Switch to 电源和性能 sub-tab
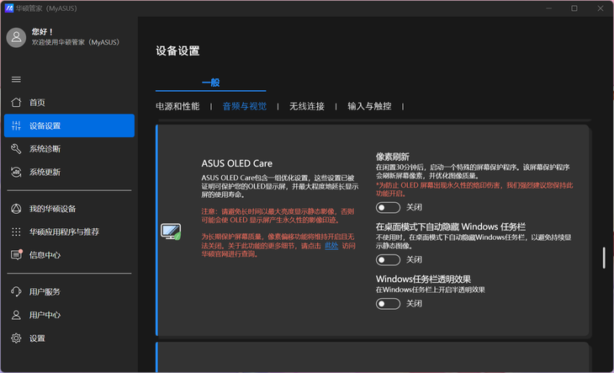The image size is (614, 373). pos(177,106)
